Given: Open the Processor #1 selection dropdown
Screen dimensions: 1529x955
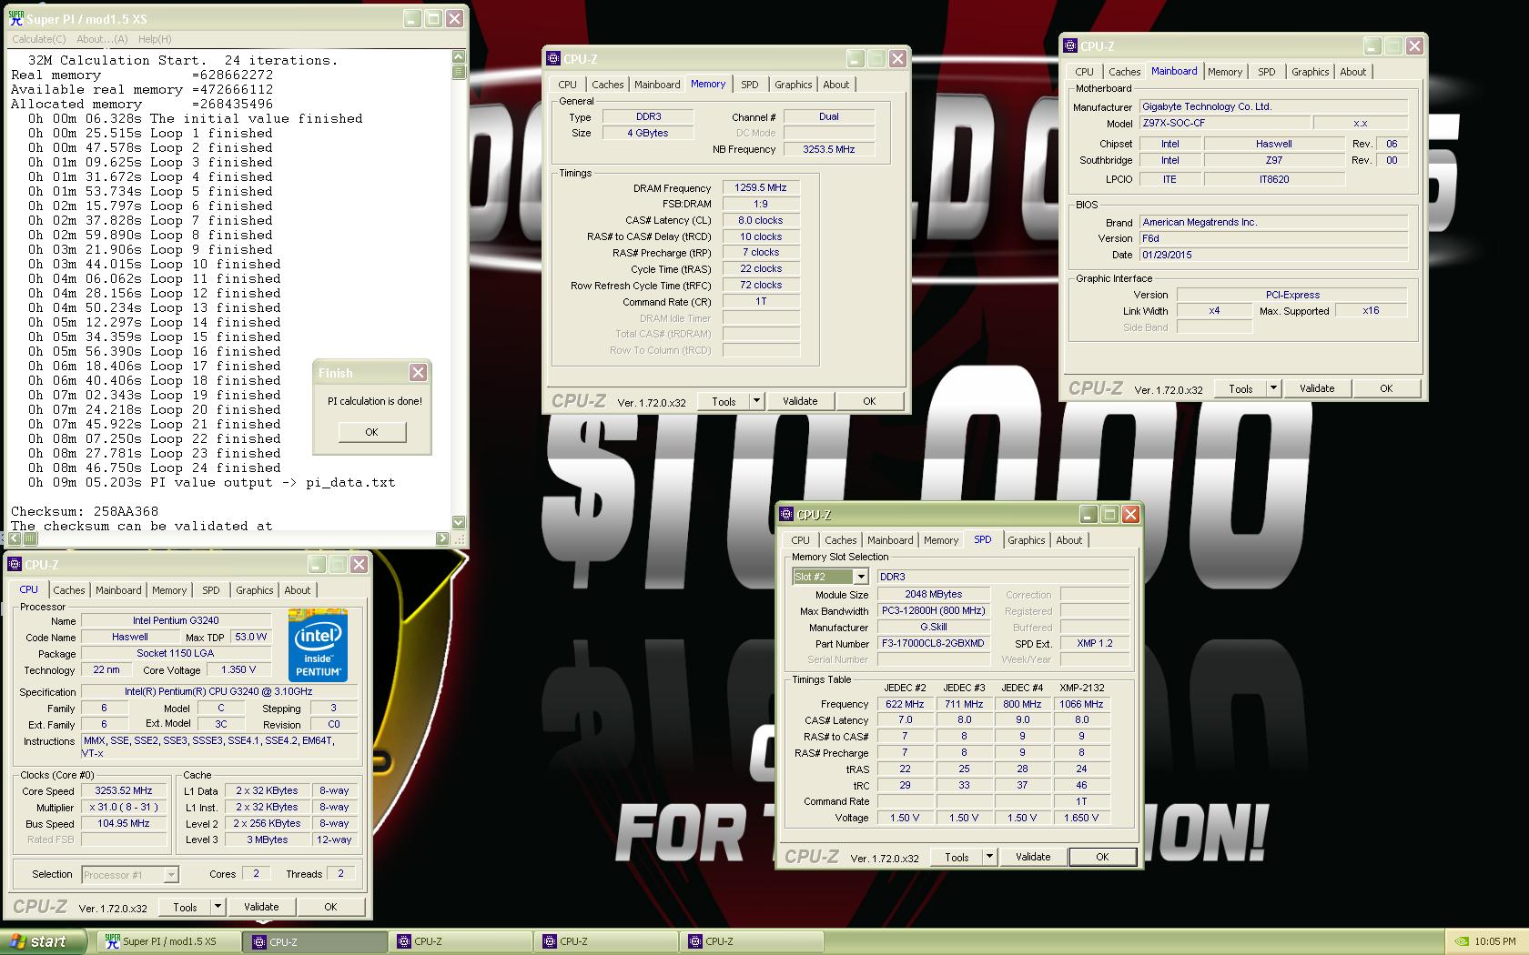Looking at the screenshot, I should pyautogui.click(x=170, y=875).
